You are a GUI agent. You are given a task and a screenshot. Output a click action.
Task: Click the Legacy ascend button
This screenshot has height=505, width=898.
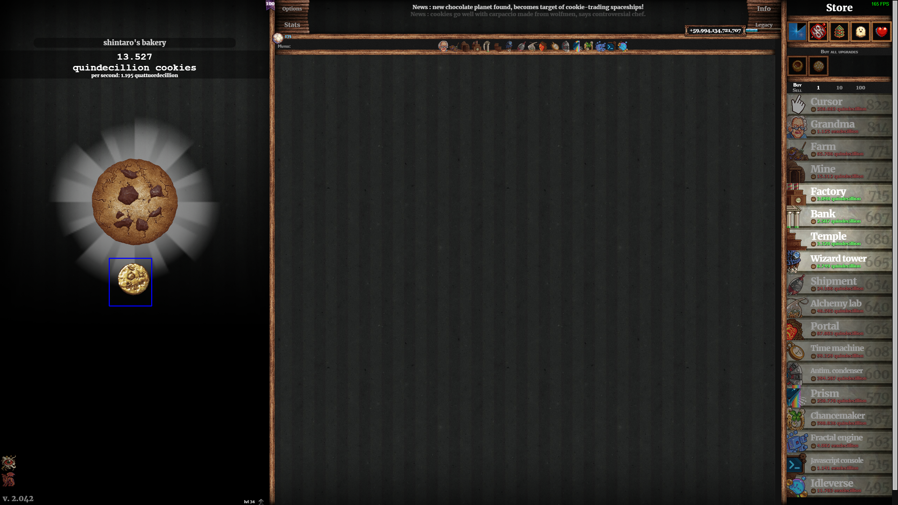pyautogui.click(x=764, y=25)
